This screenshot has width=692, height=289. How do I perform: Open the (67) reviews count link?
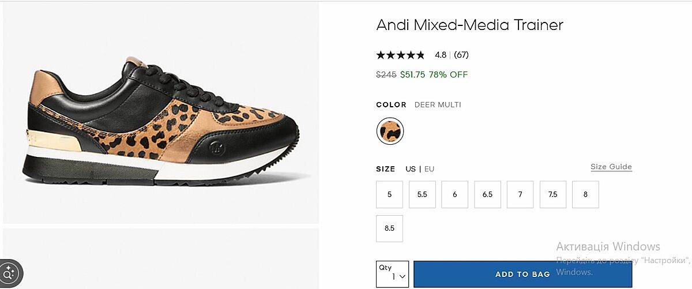(461, 55)
